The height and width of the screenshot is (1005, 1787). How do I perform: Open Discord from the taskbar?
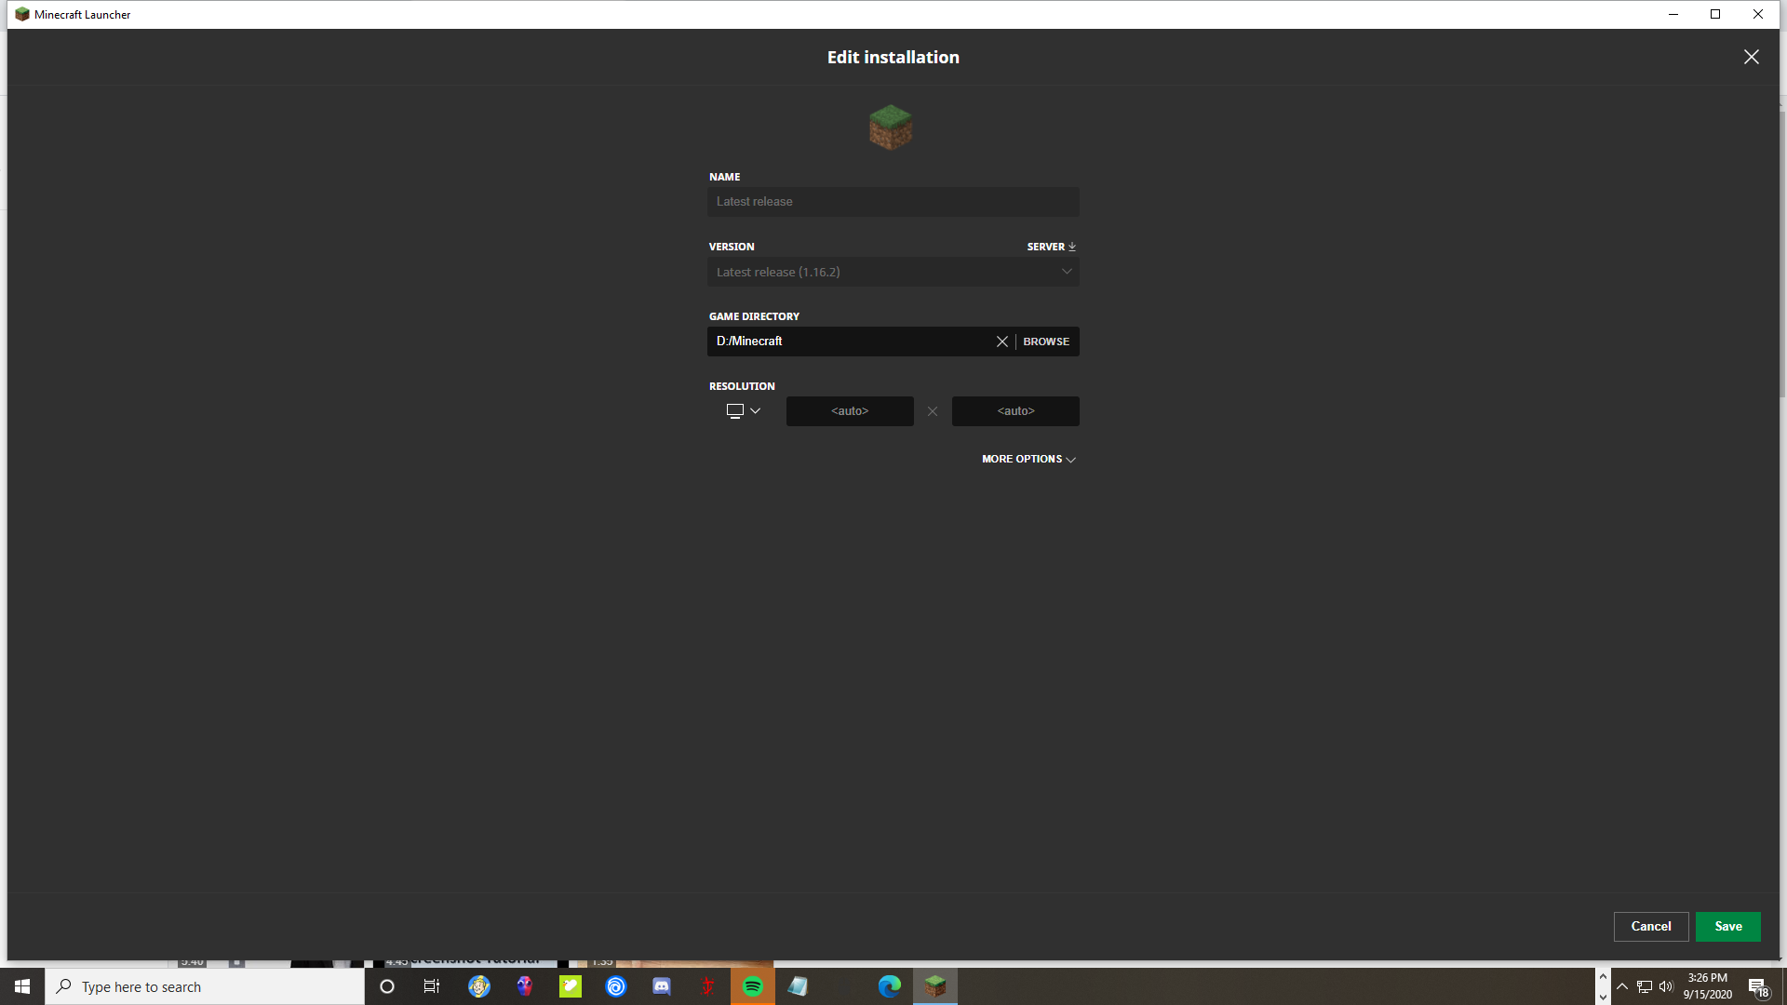click(x=662, y=986)
